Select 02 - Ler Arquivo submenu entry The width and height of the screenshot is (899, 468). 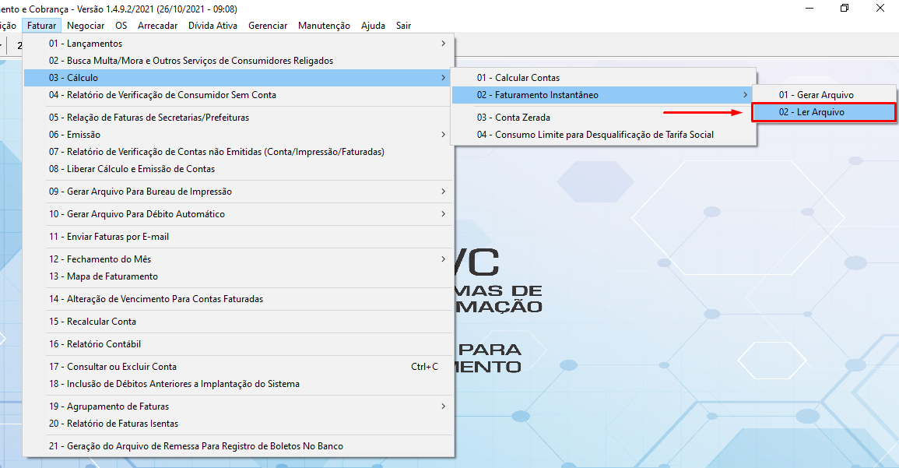[812, 112]
